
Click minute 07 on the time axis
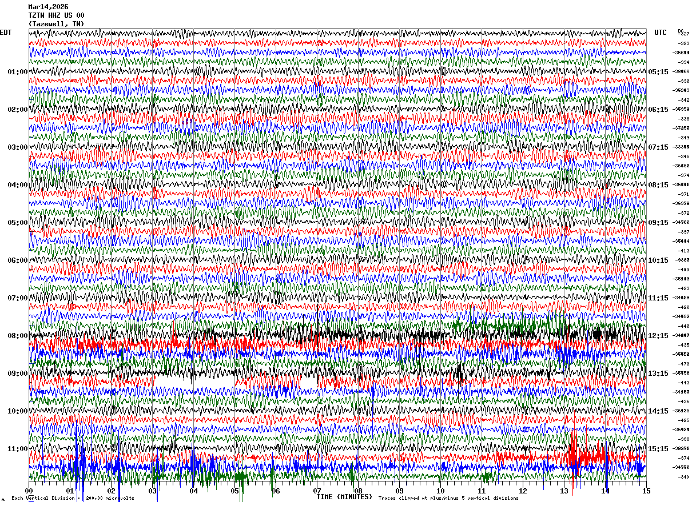[x=317, y=491]
